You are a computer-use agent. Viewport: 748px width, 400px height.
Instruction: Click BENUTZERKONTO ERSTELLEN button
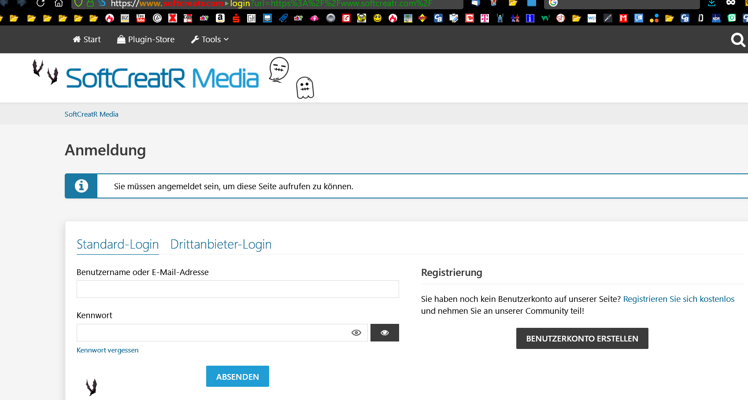pyautogui.click(x=582, y=338)
